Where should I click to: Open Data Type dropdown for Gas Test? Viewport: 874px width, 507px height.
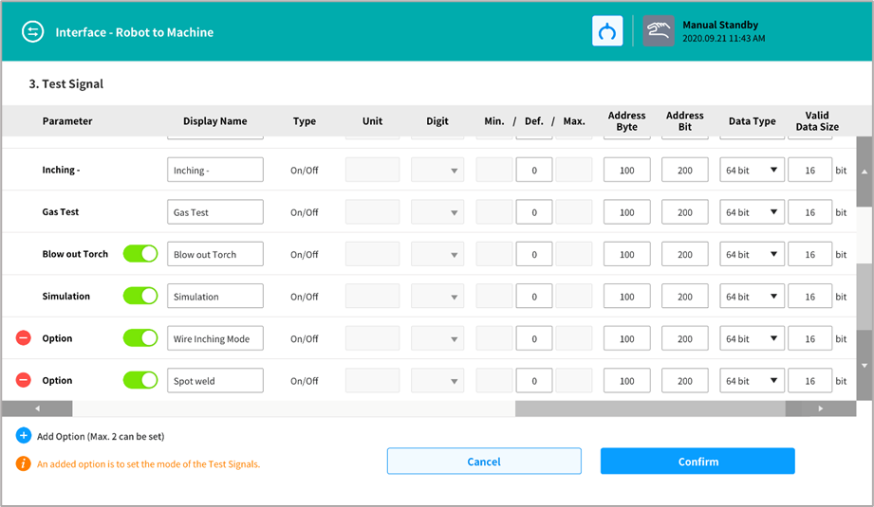pos(752,212)
